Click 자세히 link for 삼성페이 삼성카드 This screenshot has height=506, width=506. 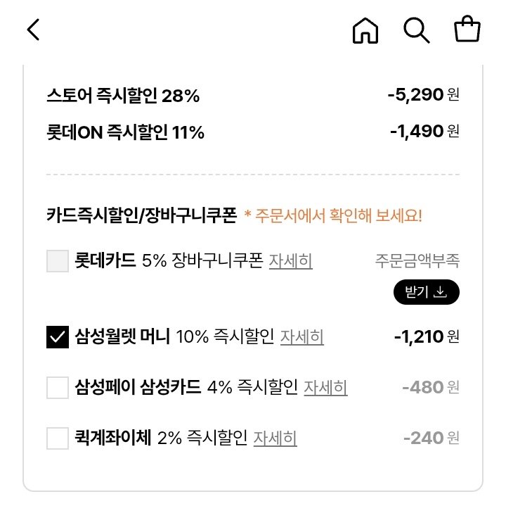pos(325,388)
